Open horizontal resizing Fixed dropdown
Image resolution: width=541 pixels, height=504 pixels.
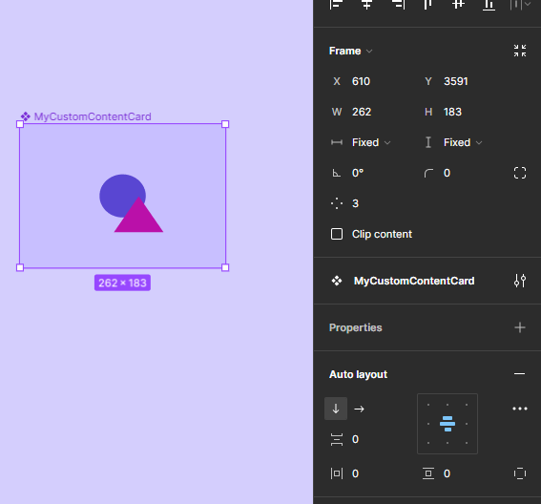pyautogui.click(x=371, y=142)
